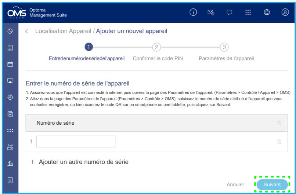The image size is (296, 194).
Task: Click the OMS Cloud logo
Action: (17, 12)
